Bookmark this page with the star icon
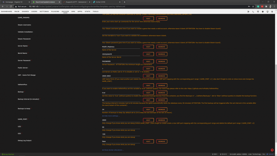 point(253,7)
